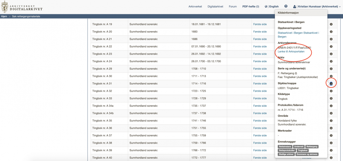Click Søk rettergangsmateriale breadcrumb
Image resolution: width=343 pixels, height=161 pixels.
tap(26, 16)
